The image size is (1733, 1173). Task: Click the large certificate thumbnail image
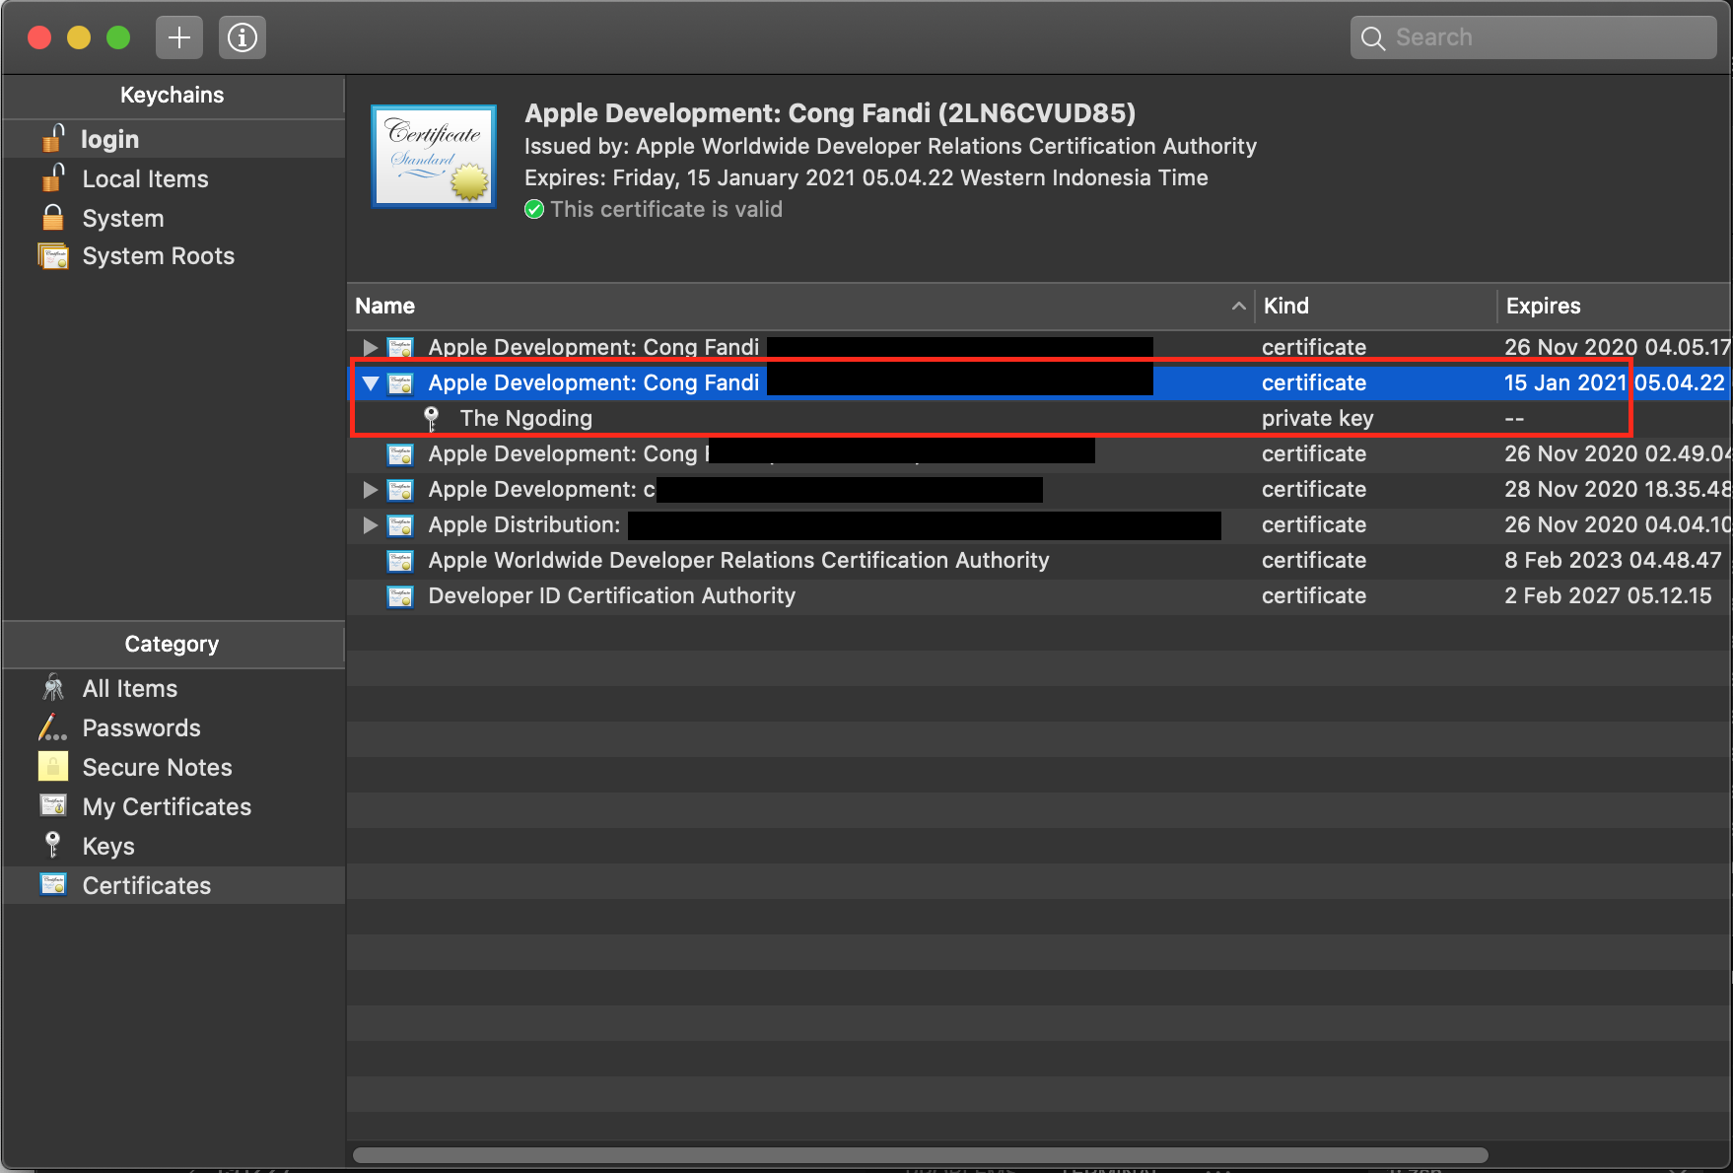(x=434, y=157)
